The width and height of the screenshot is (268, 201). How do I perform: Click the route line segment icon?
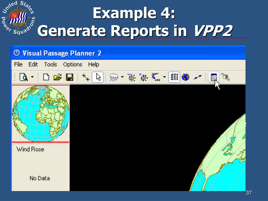[x=198, y=77]
